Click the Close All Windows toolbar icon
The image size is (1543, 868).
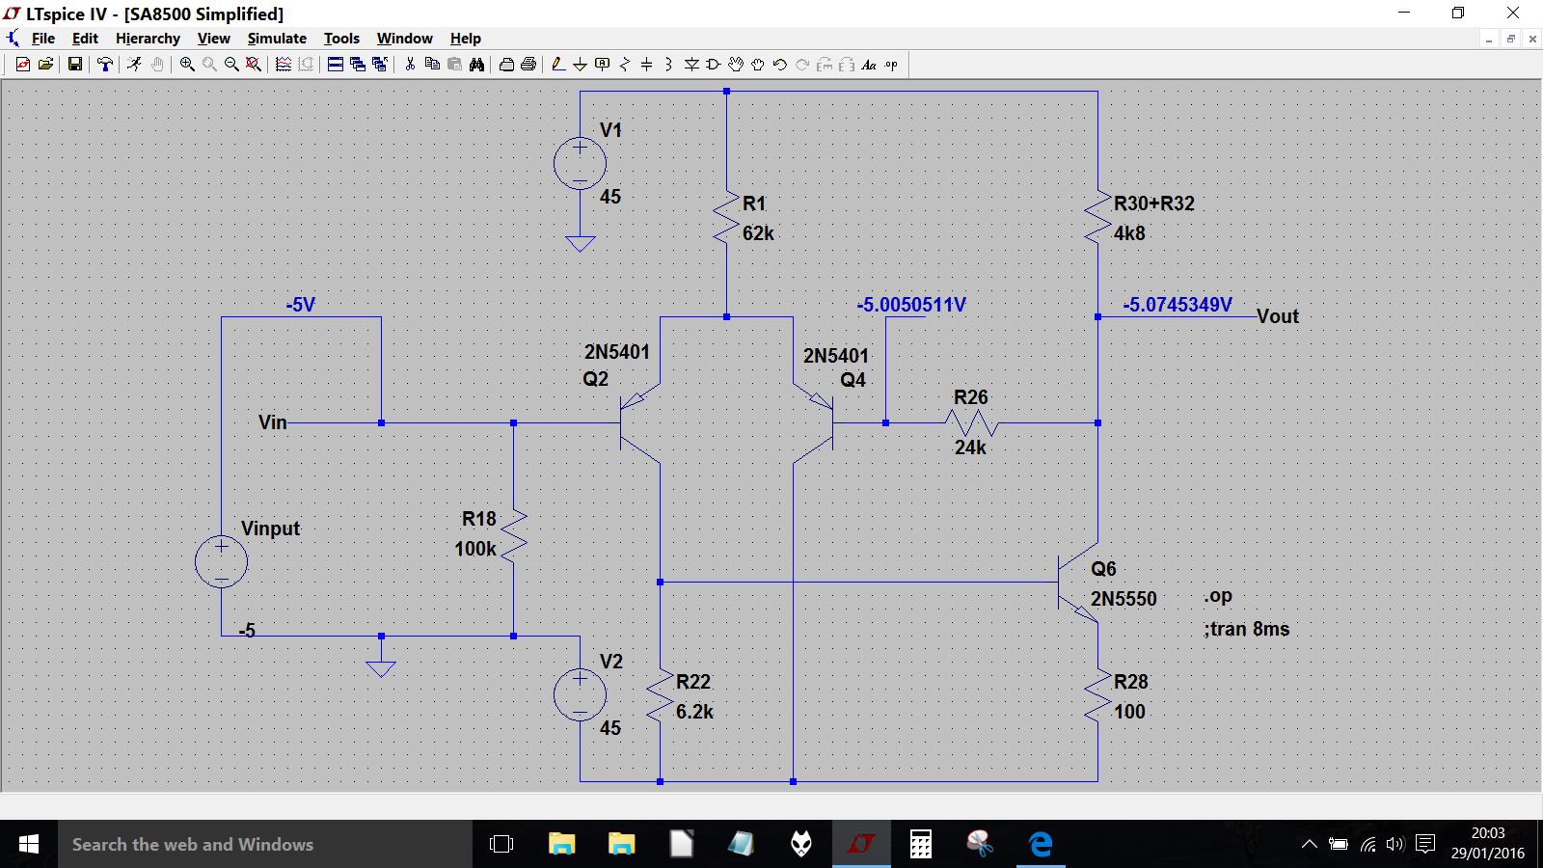click(380, 65)
